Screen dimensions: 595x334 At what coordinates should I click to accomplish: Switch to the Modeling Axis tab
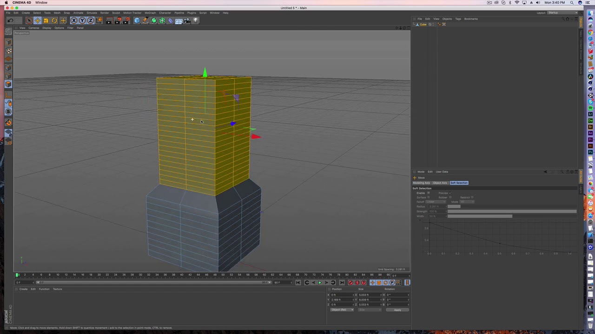tap(421, 183)
